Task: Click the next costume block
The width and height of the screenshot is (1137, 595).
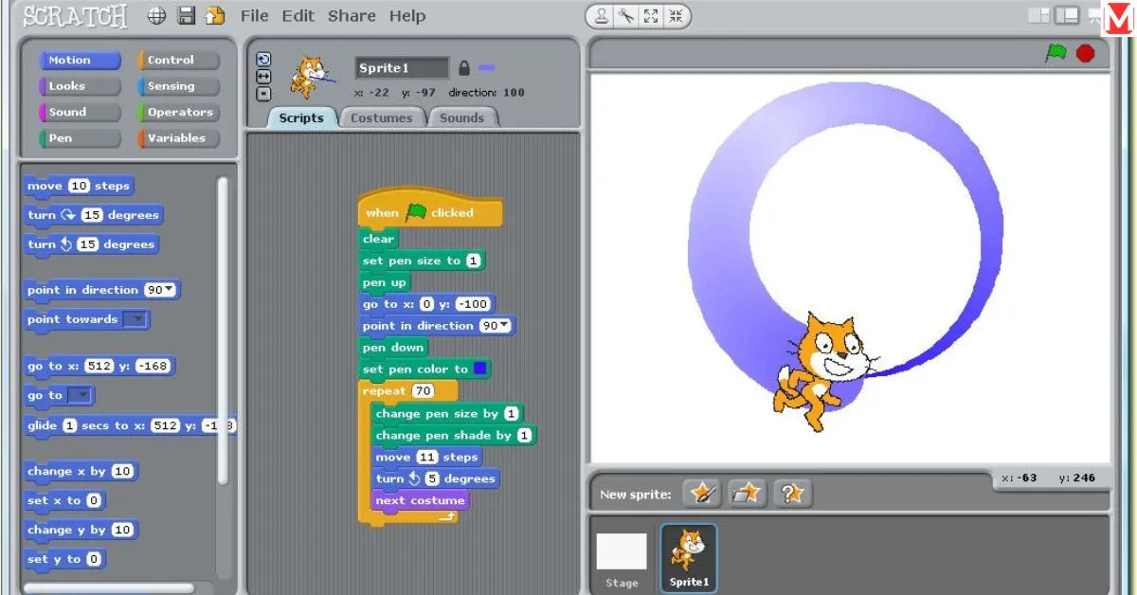Action: pos(420,500)
